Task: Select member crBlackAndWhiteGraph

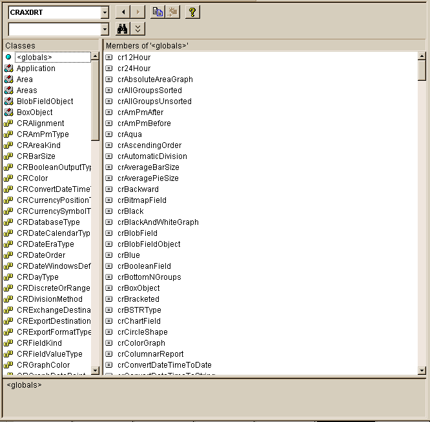Action: pyautogui.click(x=158, y=222)
